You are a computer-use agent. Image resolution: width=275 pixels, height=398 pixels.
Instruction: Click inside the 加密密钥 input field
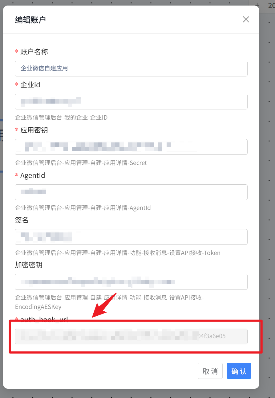pos(131,282)
